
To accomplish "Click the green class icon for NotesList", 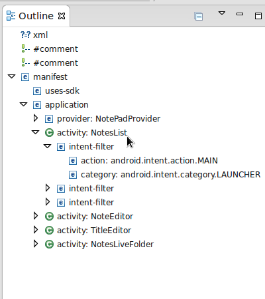I will [49, 133].
